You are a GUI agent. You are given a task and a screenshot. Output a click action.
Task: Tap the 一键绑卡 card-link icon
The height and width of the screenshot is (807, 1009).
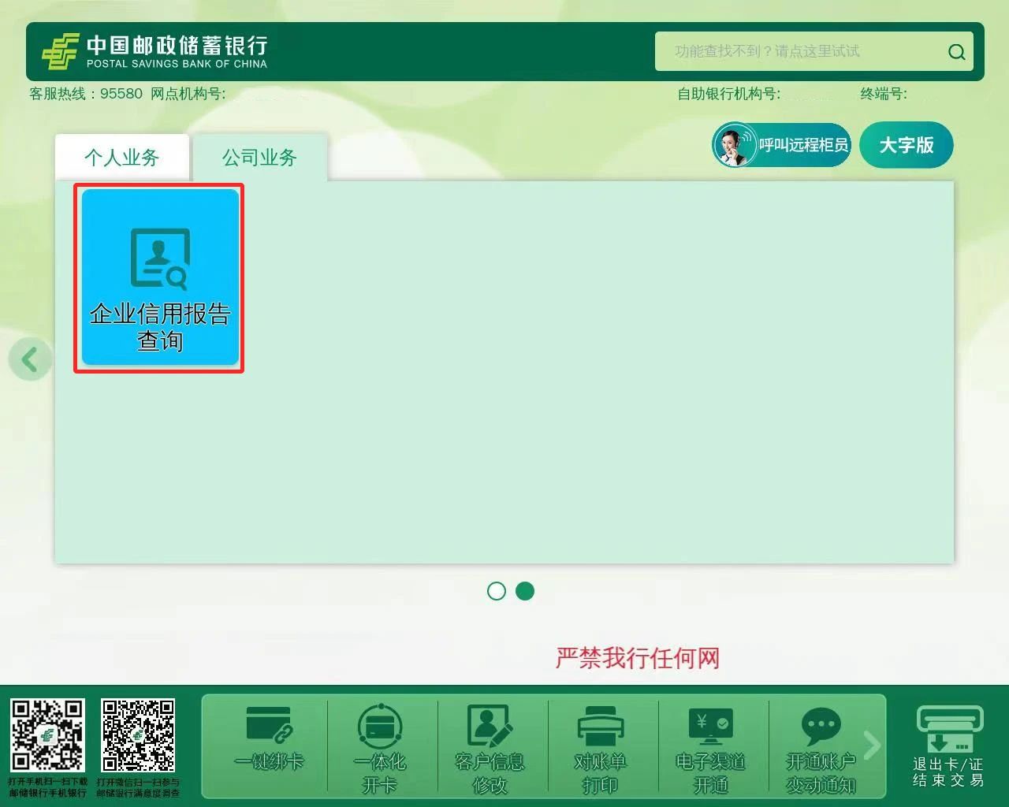click(x=269, y=726)
